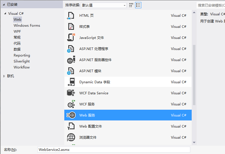This screenshot has height=154, width=225.
Task: Select 常规 category
Action: coord(17,38)
